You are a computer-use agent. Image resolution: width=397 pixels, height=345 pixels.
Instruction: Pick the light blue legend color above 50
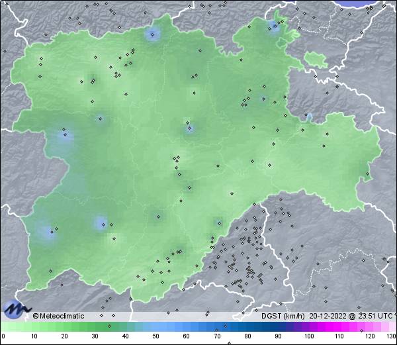(155, 326)
